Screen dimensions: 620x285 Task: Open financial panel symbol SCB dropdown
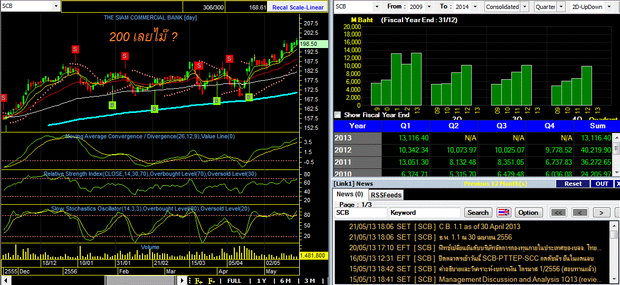click(x=376, y=7)
